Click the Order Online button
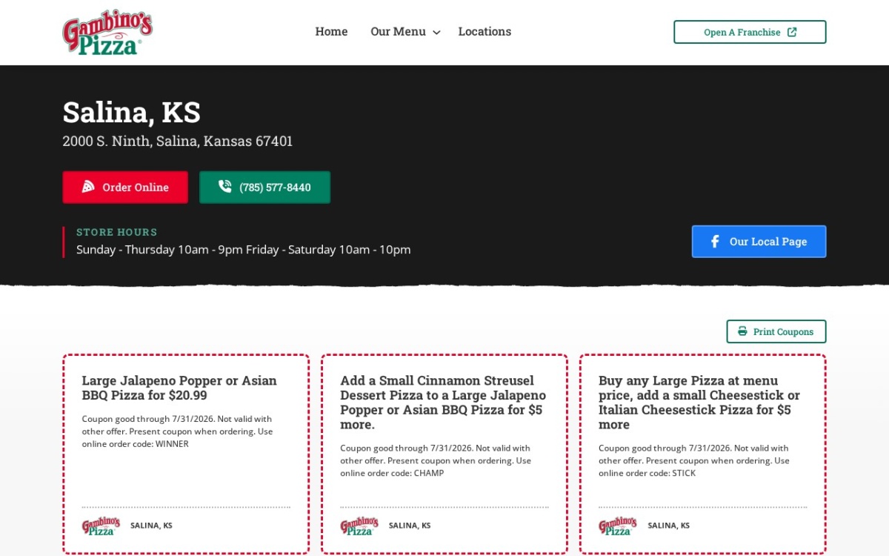The width and height of the screenshot is (889, 556). (125, 187)
